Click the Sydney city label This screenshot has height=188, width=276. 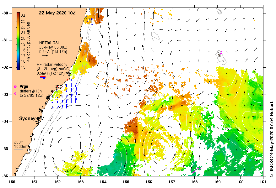pos(27,118)
